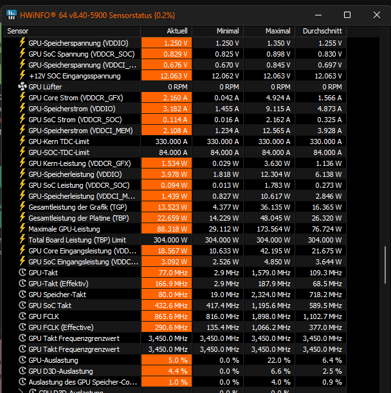The width and height of the screenshot is (391, 393).
Task: Click maximal value 173.564 W
Action: pyautogui.click(x=273, y=229)
